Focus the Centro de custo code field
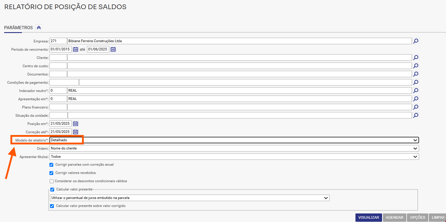The height and width of the screenshot is (222, 446). pyautogui.click(x=58, y=66)
